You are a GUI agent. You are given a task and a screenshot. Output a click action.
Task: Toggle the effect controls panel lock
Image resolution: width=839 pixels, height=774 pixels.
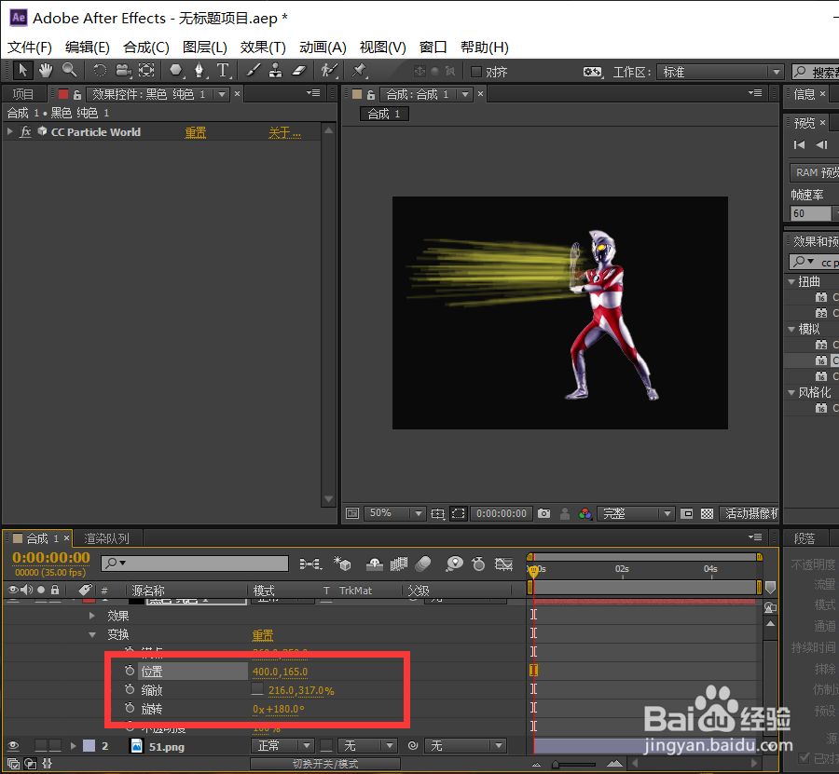tap(77, 95)
